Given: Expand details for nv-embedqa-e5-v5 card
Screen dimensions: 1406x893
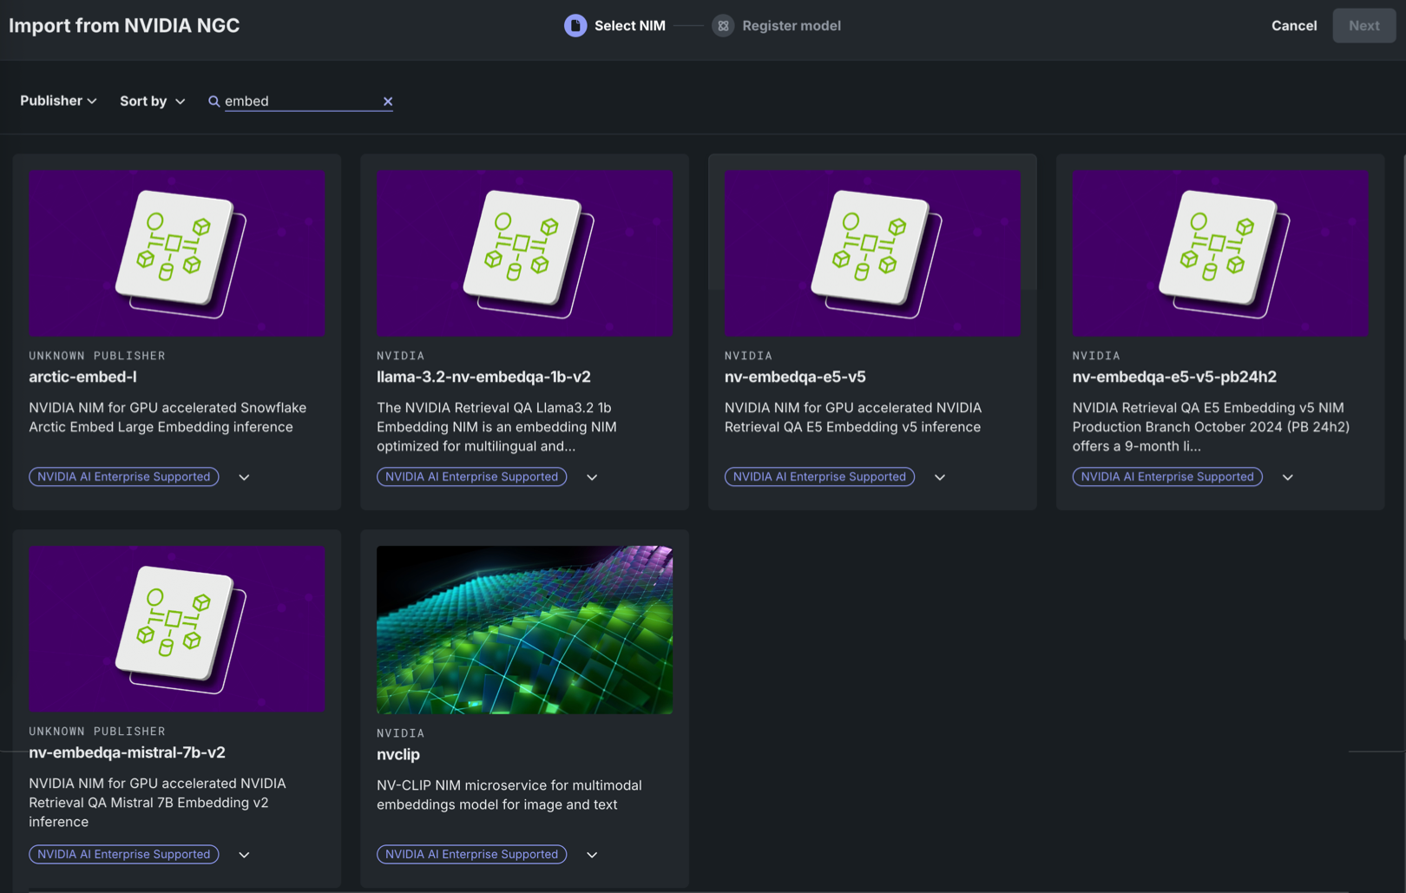Looking at the screenshot, I should (939, 477).
